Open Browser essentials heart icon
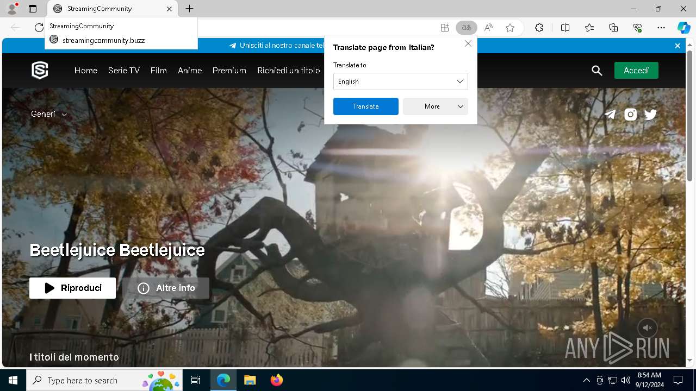 (x=637, y=28)
